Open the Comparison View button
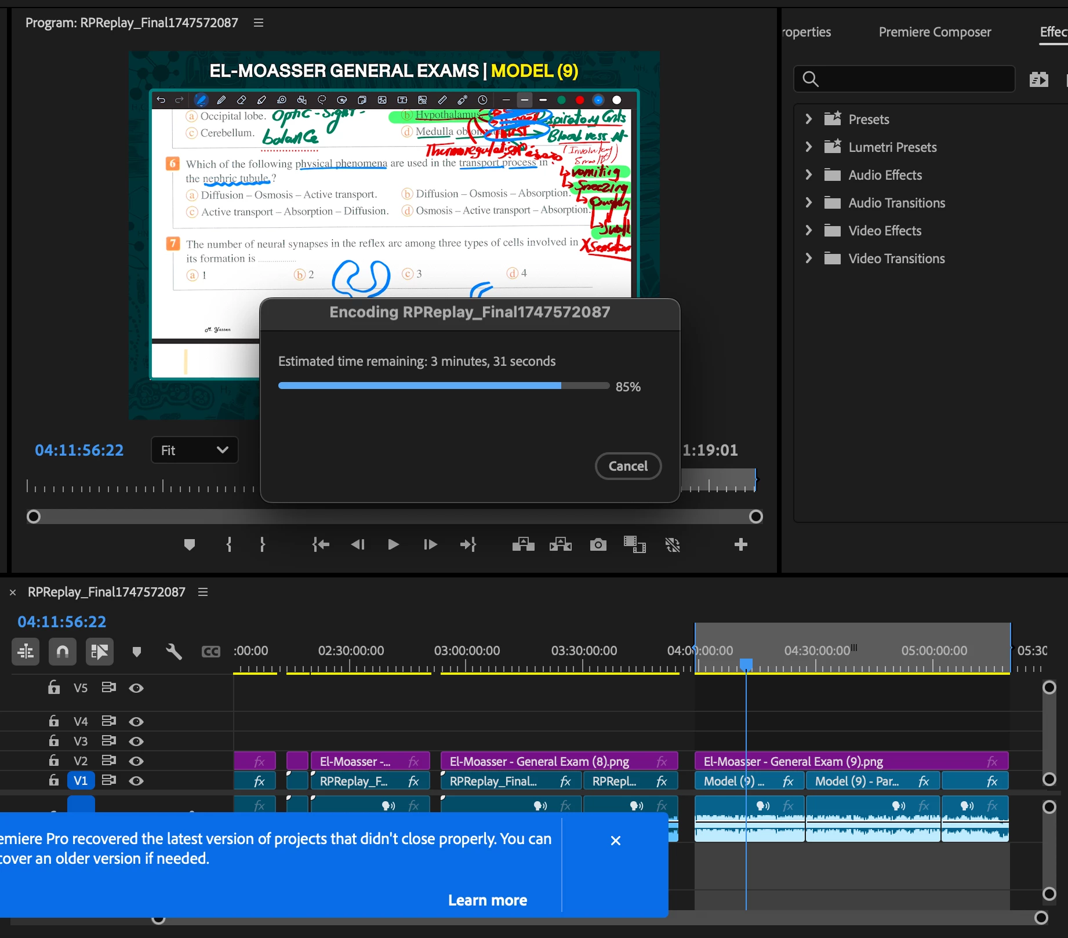 635,544
